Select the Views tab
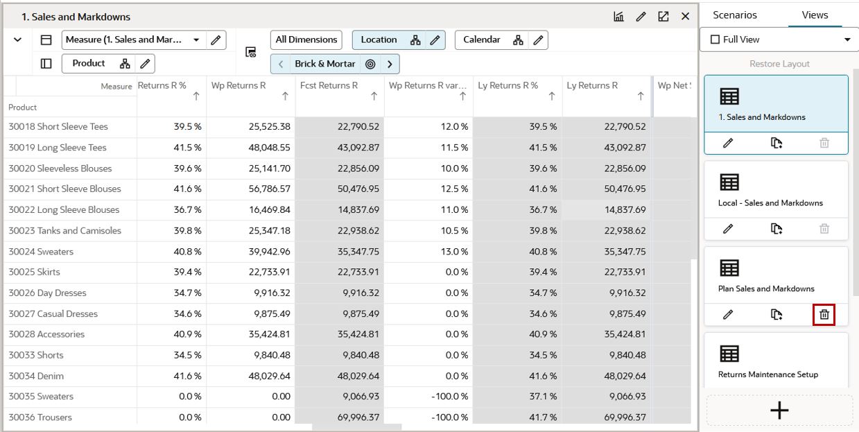 coord(815,15)
